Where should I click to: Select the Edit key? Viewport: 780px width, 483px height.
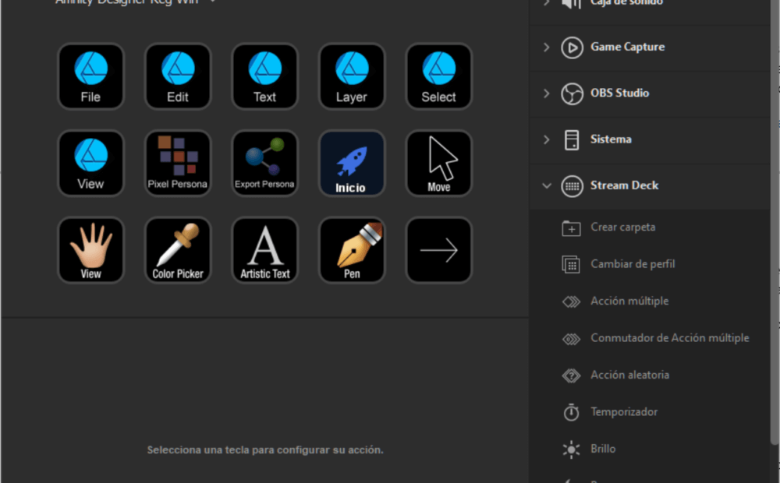[178, 76]
